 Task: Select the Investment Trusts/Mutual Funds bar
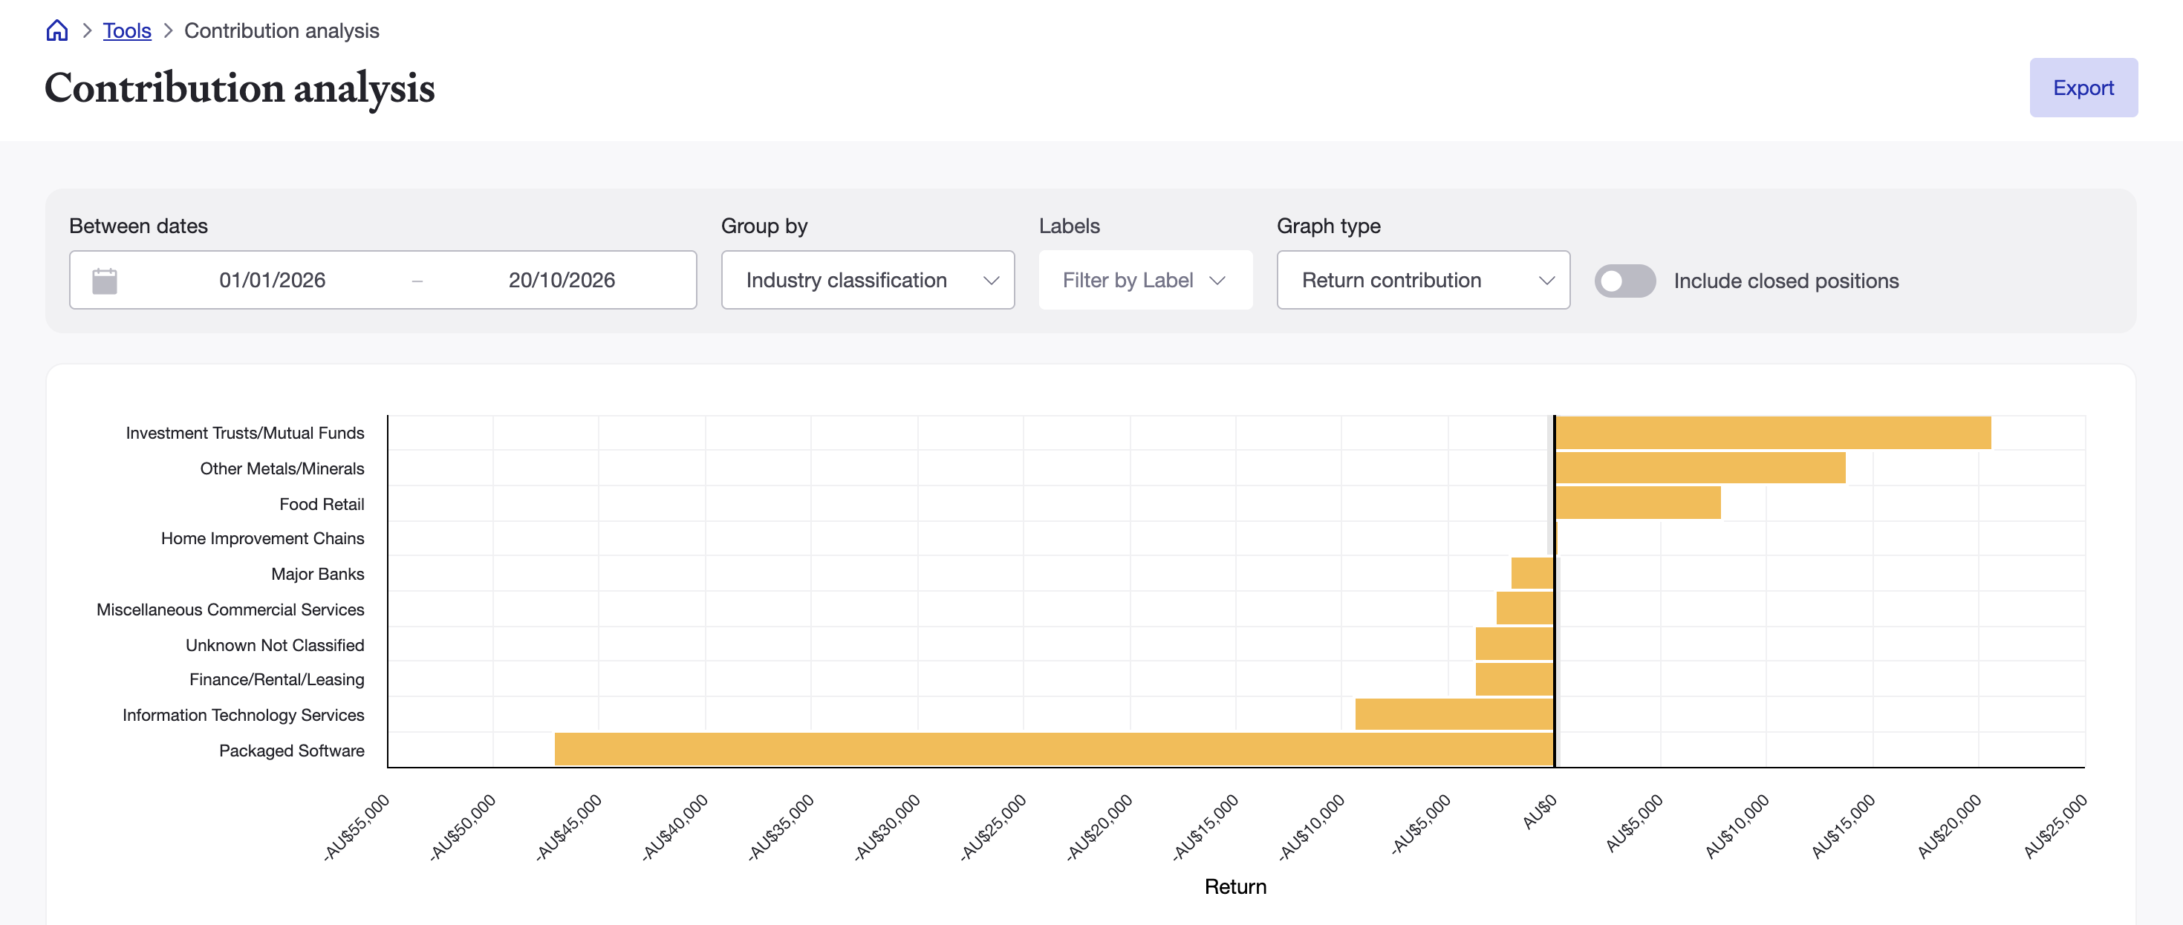click(x=1773, y=432)
